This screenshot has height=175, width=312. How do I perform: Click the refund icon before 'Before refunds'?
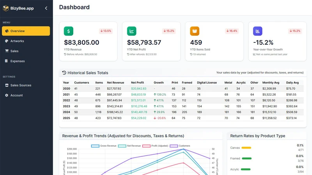tap(65, 54)
